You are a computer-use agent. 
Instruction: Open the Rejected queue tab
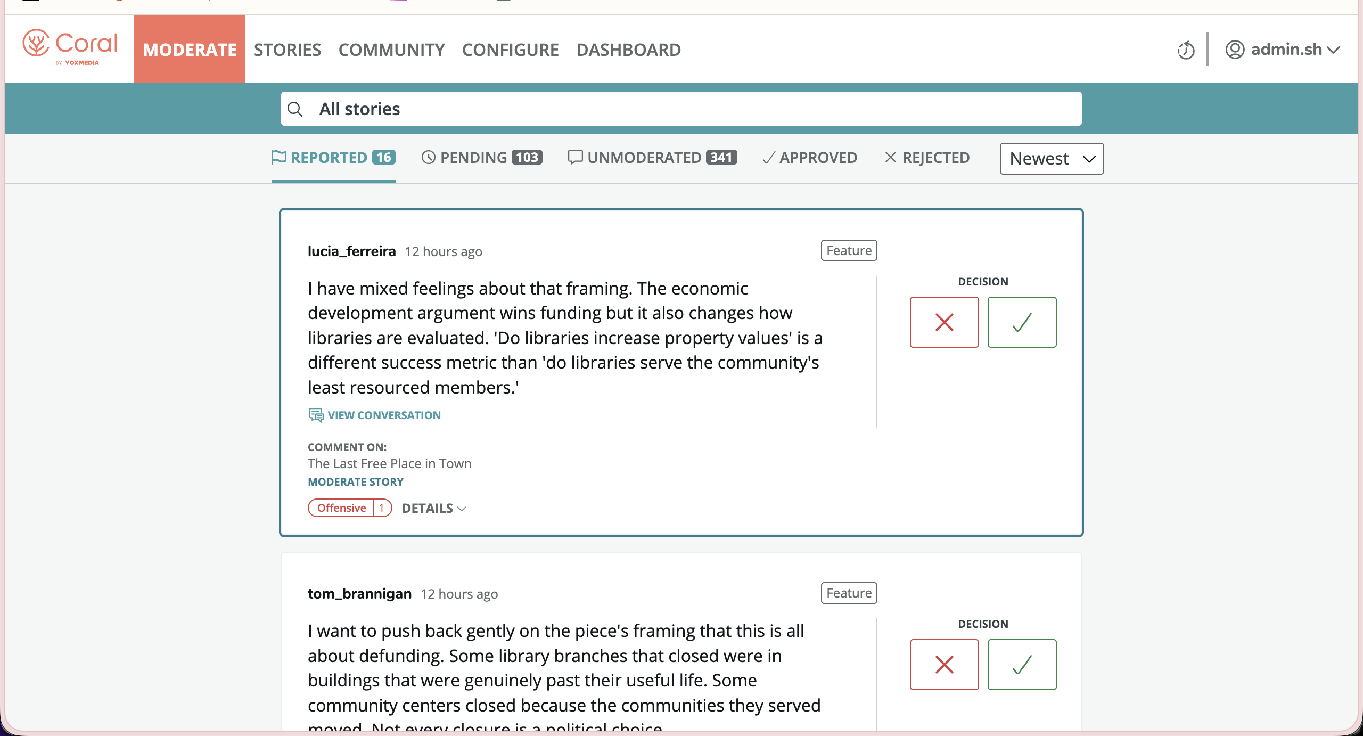[x=927, y=158]
